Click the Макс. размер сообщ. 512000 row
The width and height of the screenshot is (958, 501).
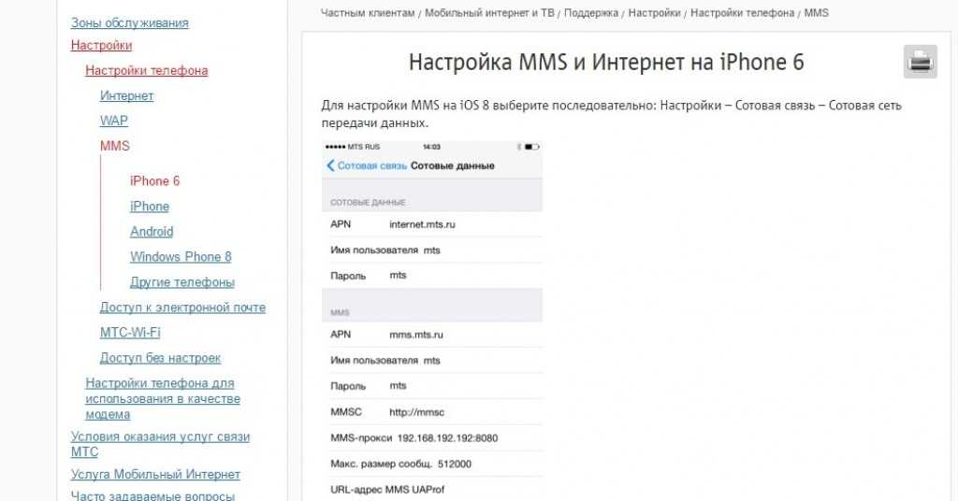(x=432, y=464)
